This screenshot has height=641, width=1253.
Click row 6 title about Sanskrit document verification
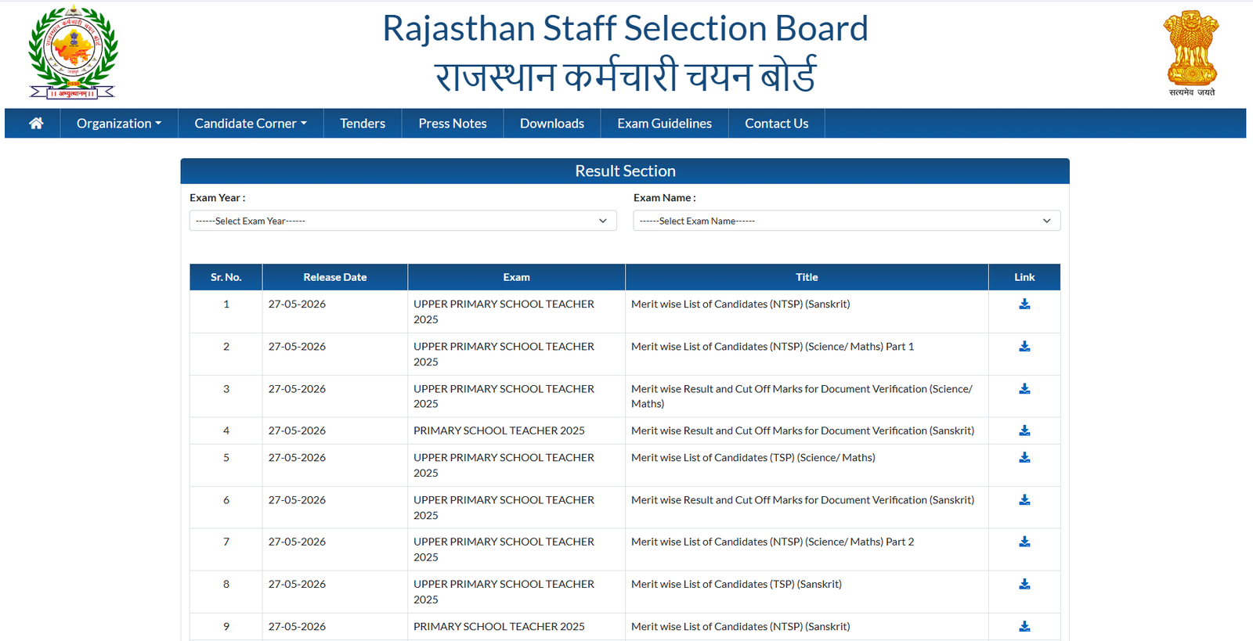[x=803, y=500]
